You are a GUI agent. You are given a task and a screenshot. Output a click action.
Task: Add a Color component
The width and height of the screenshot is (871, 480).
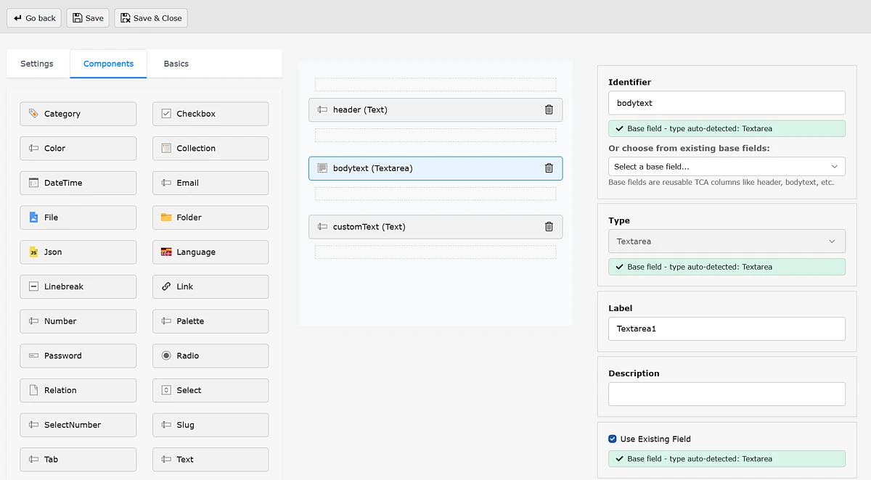point(78,149)
